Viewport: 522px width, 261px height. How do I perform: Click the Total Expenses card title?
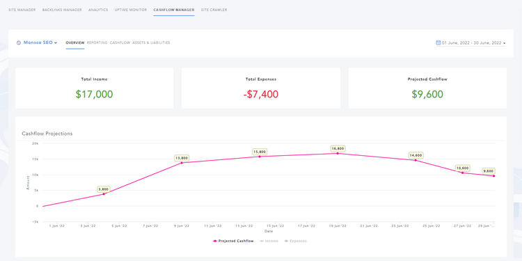point(261,79)
